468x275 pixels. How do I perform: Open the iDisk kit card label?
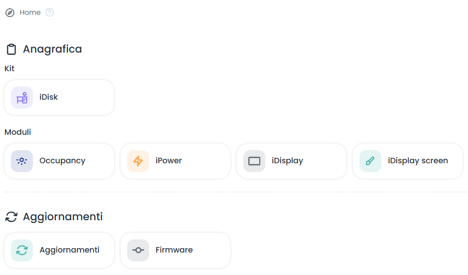pyautogui.click(x=49, y=98)
